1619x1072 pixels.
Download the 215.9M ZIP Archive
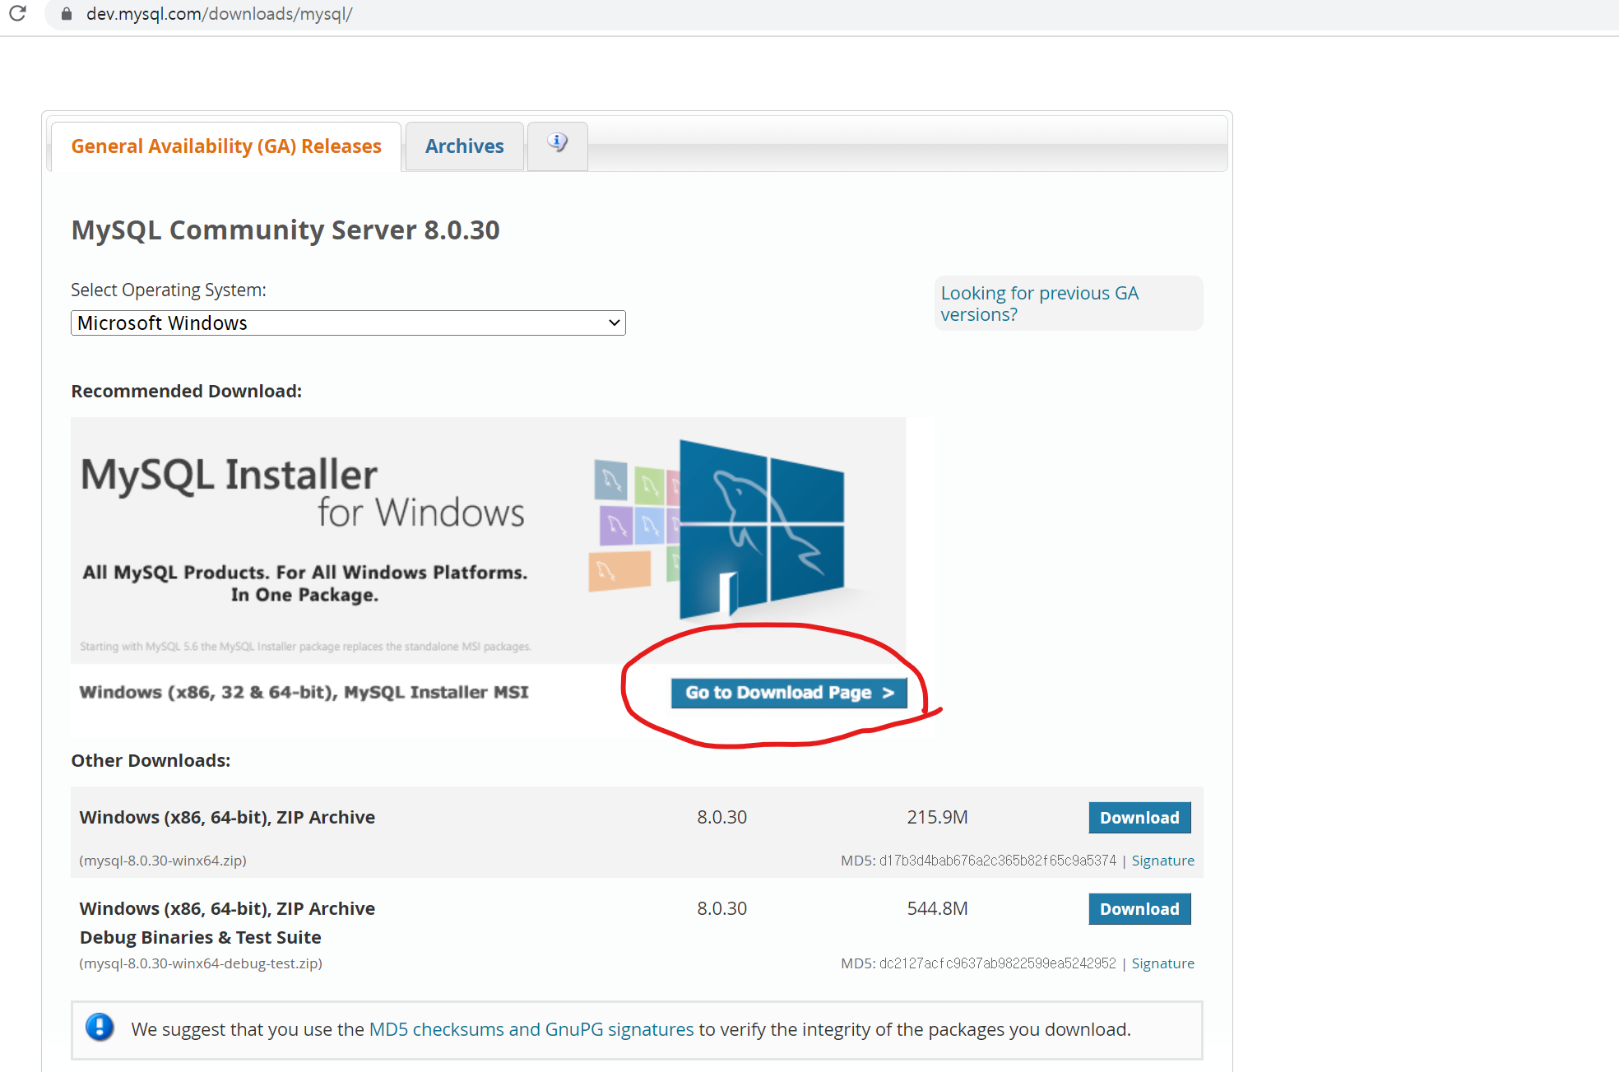(x=1139, y=818)
